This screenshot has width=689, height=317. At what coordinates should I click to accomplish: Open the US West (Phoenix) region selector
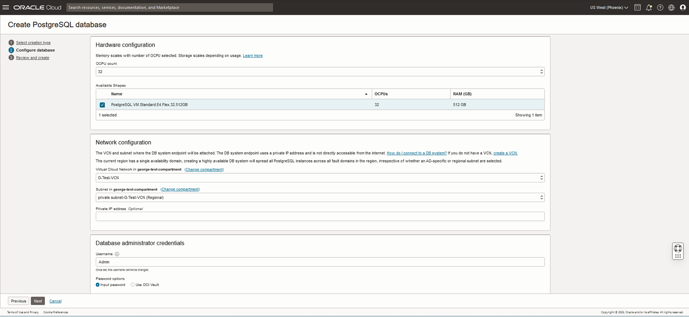click(x=609, y=8)
